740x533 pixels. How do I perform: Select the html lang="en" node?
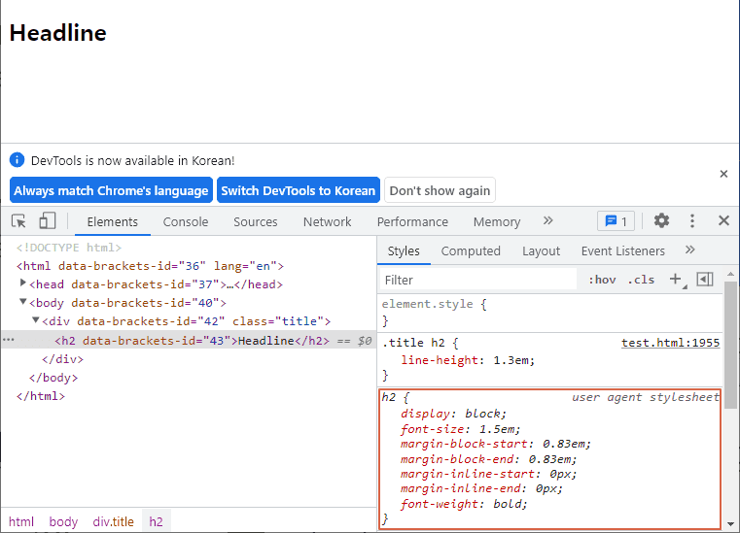click(150, 266)
